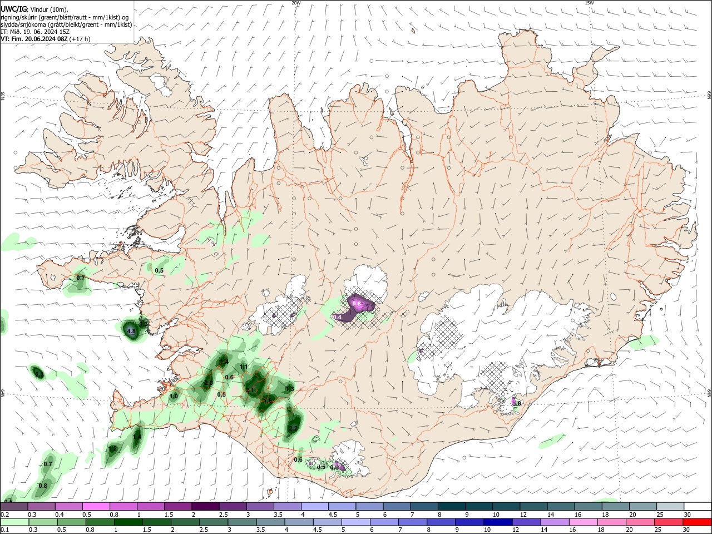The height and width of the screenshot is (534, 712).
Task: Click the '0.1' label in the lower legend row
Action: (4, 530)
